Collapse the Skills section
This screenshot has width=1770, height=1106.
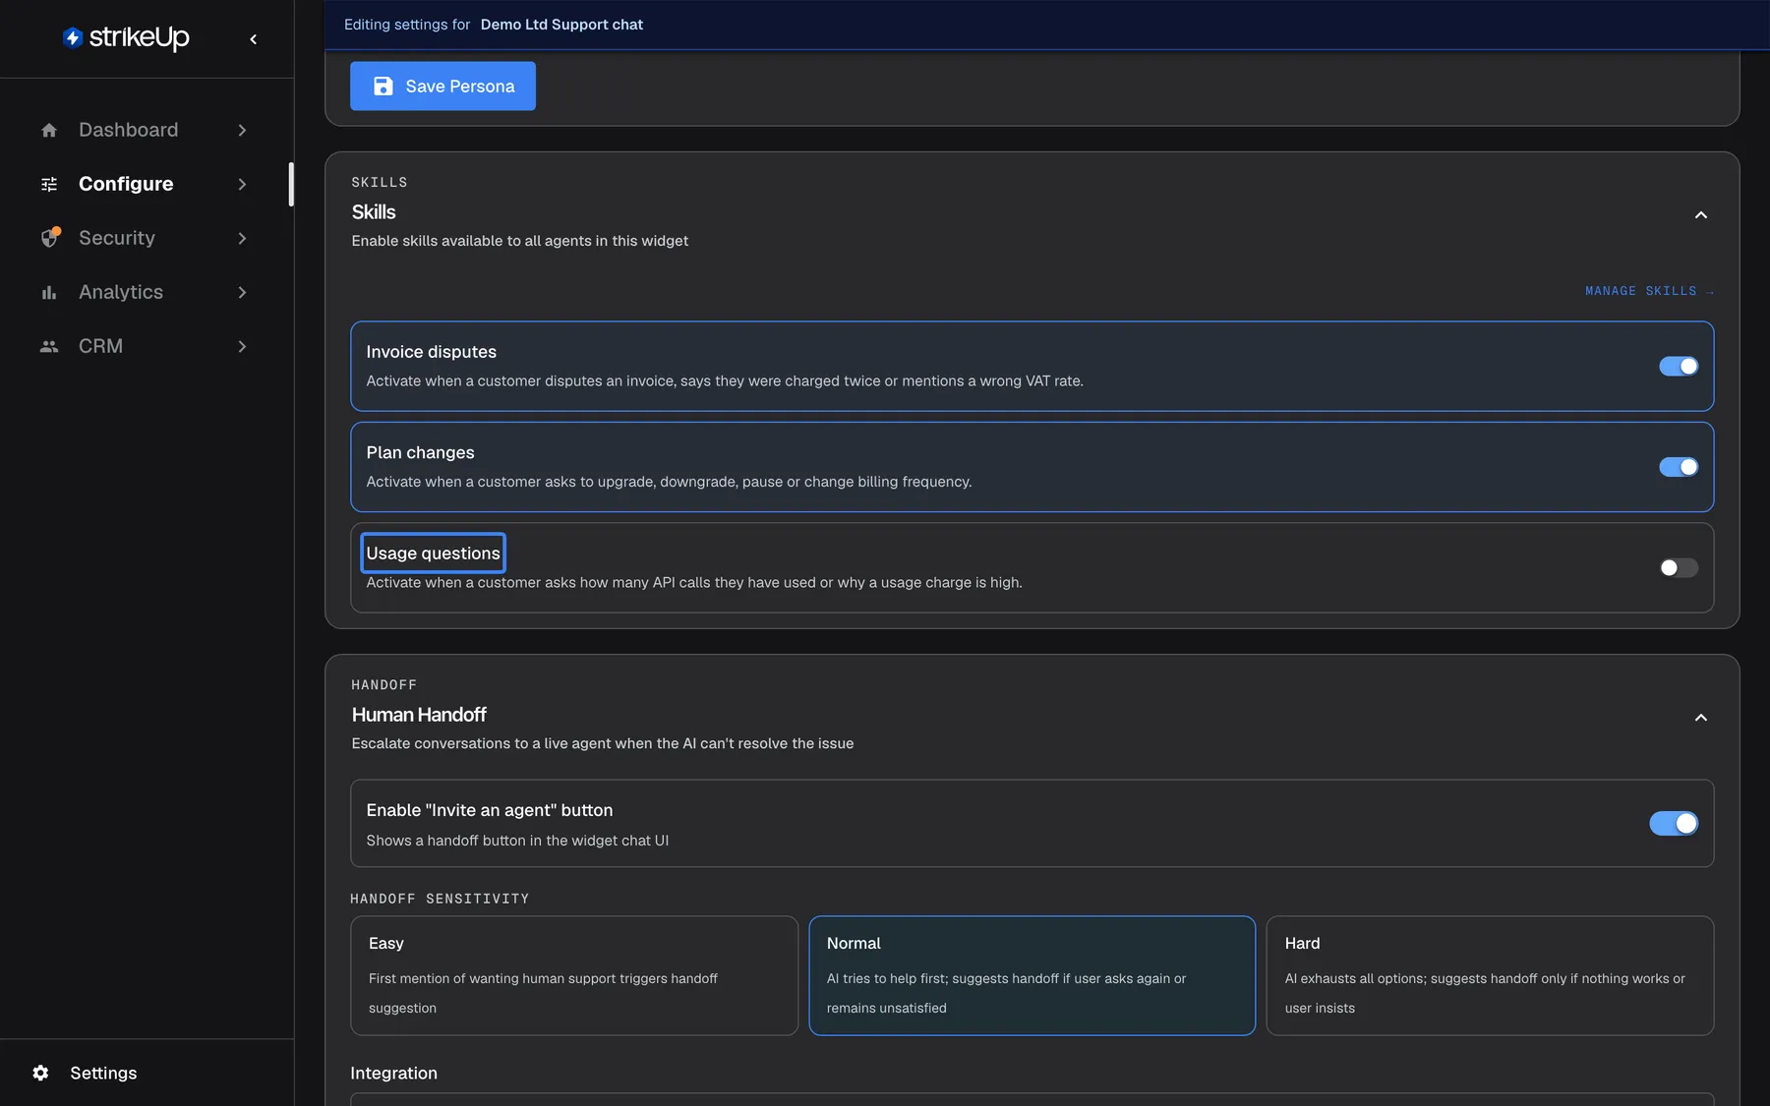coord(1700,215)
